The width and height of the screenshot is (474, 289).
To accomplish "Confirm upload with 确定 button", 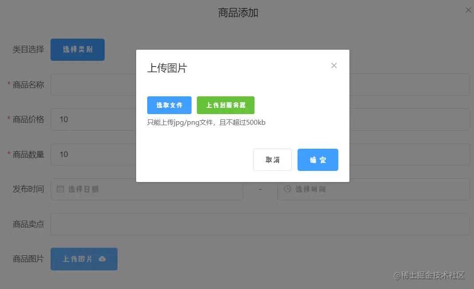I will point(318,160).
